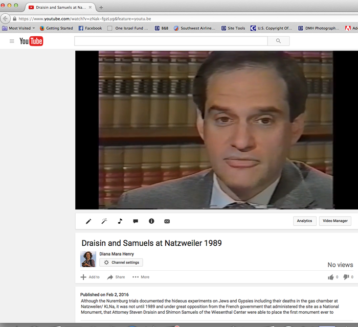
Task: Open the Add to playlist menu
Action: click(x=90, y=277)
